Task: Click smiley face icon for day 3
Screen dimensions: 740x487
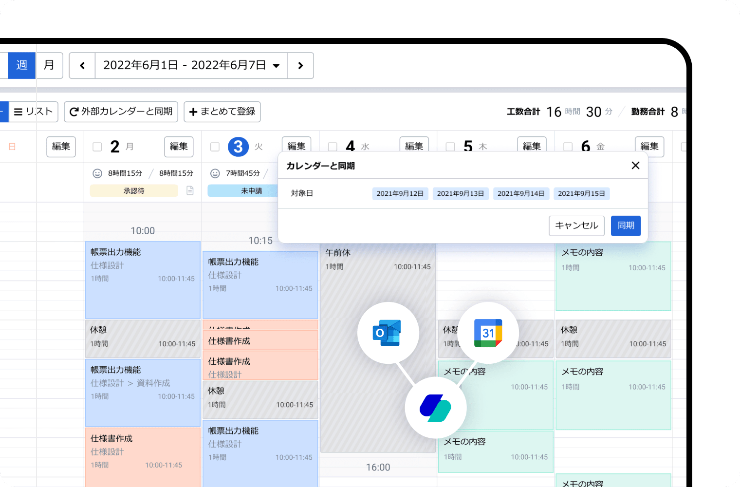Action: (215, 173)
